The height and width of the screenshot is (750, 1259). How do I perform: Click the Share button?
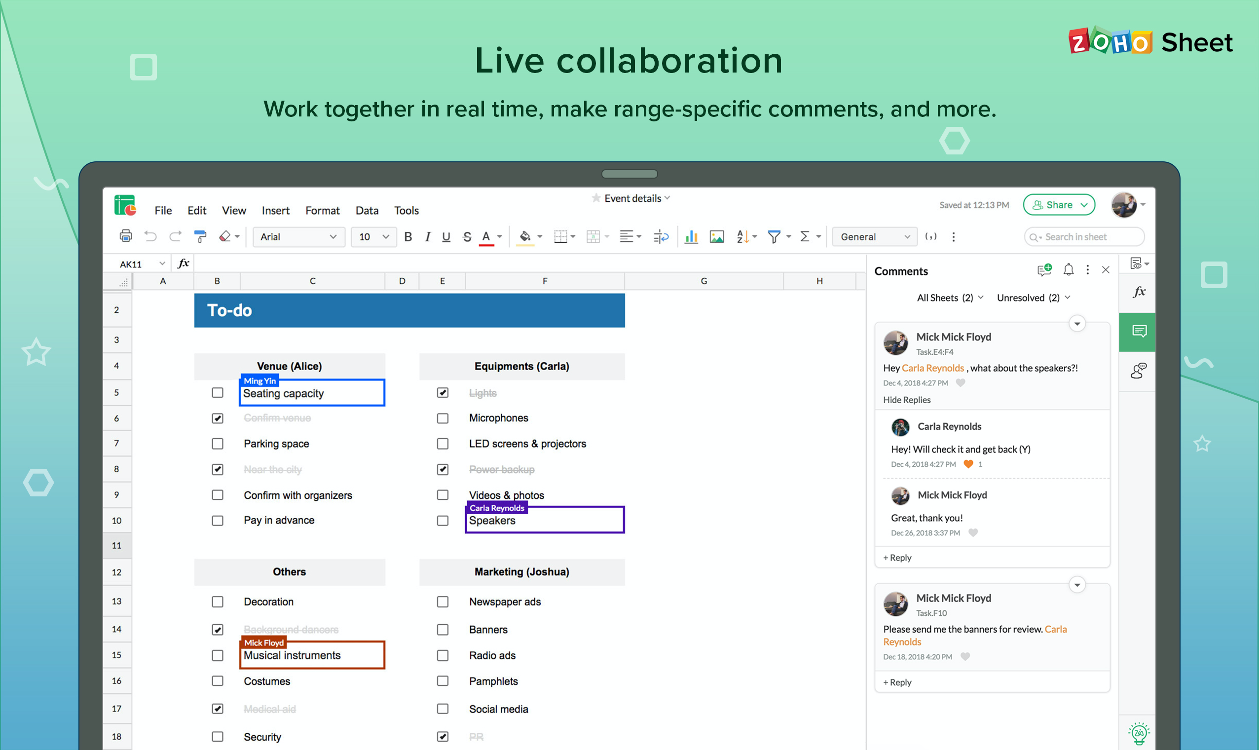coord(1058,205)
